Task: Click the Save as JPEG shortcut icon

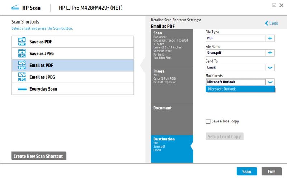Action: tap(22, 53)
